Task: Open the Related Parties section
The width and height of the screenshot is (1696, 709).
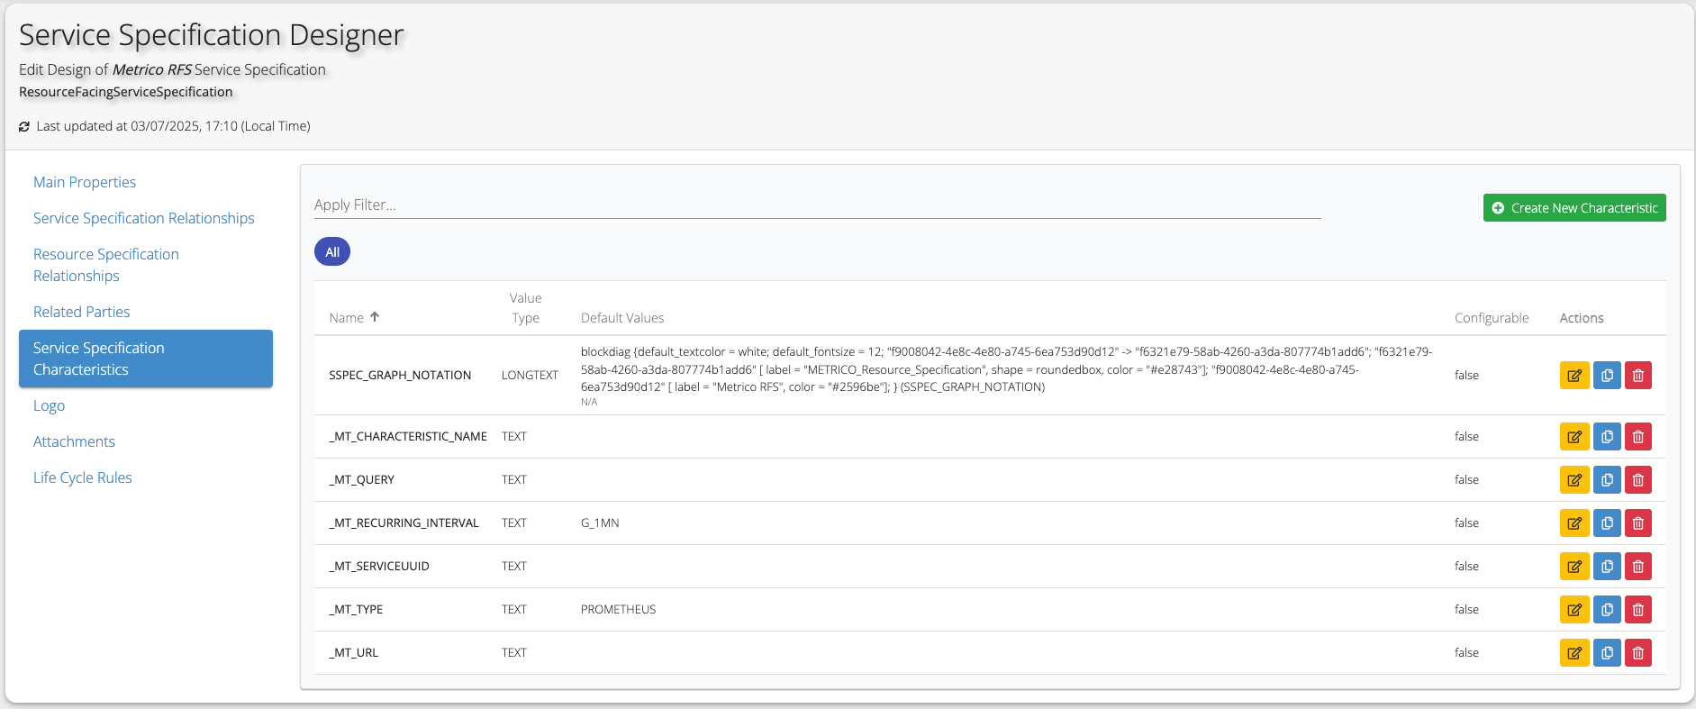Action: 82,312
